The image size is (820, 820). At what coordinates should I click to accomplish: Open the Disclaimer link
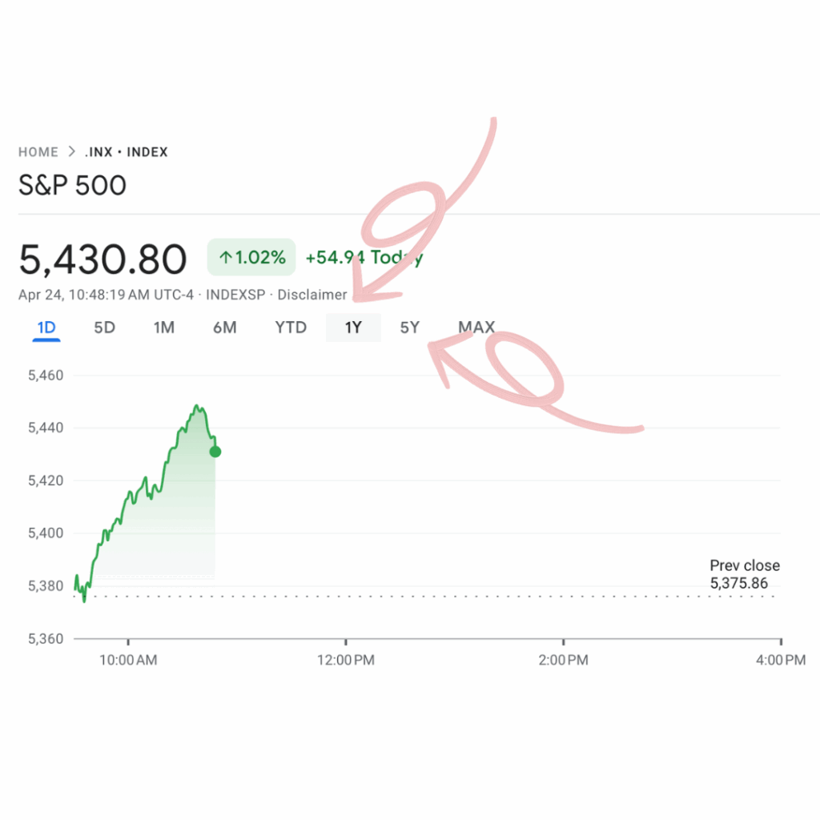[x=312, y=295]
